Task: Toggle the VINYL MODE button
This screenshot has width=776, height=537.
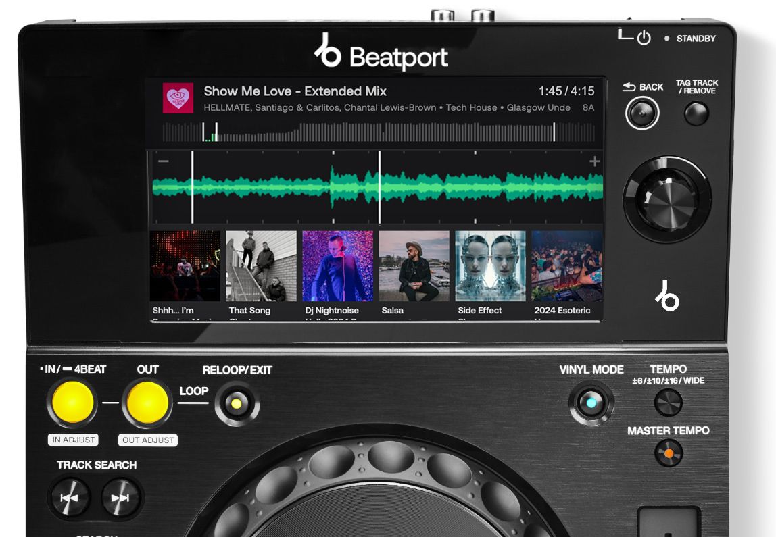Action: click(x=591, y=403)
